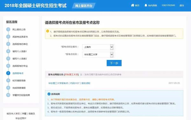
Task: Click 网上报名平台 label in header
Action: coord(83,6)
